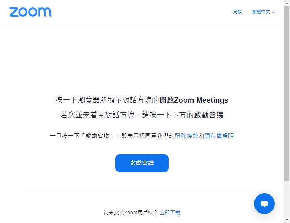Click the 若您並未看見對話方塊 instruction line
The height and width of the screenshot is (223, 290).
click(142, 115)
